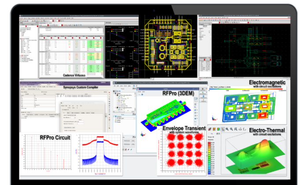Click the color contour map icon in Electro-Thermal toolbar
The image size is (302, 185).
(x=218, y=129)
